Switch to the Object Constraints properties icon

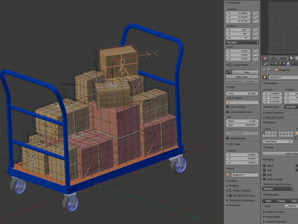click(292, 64)
